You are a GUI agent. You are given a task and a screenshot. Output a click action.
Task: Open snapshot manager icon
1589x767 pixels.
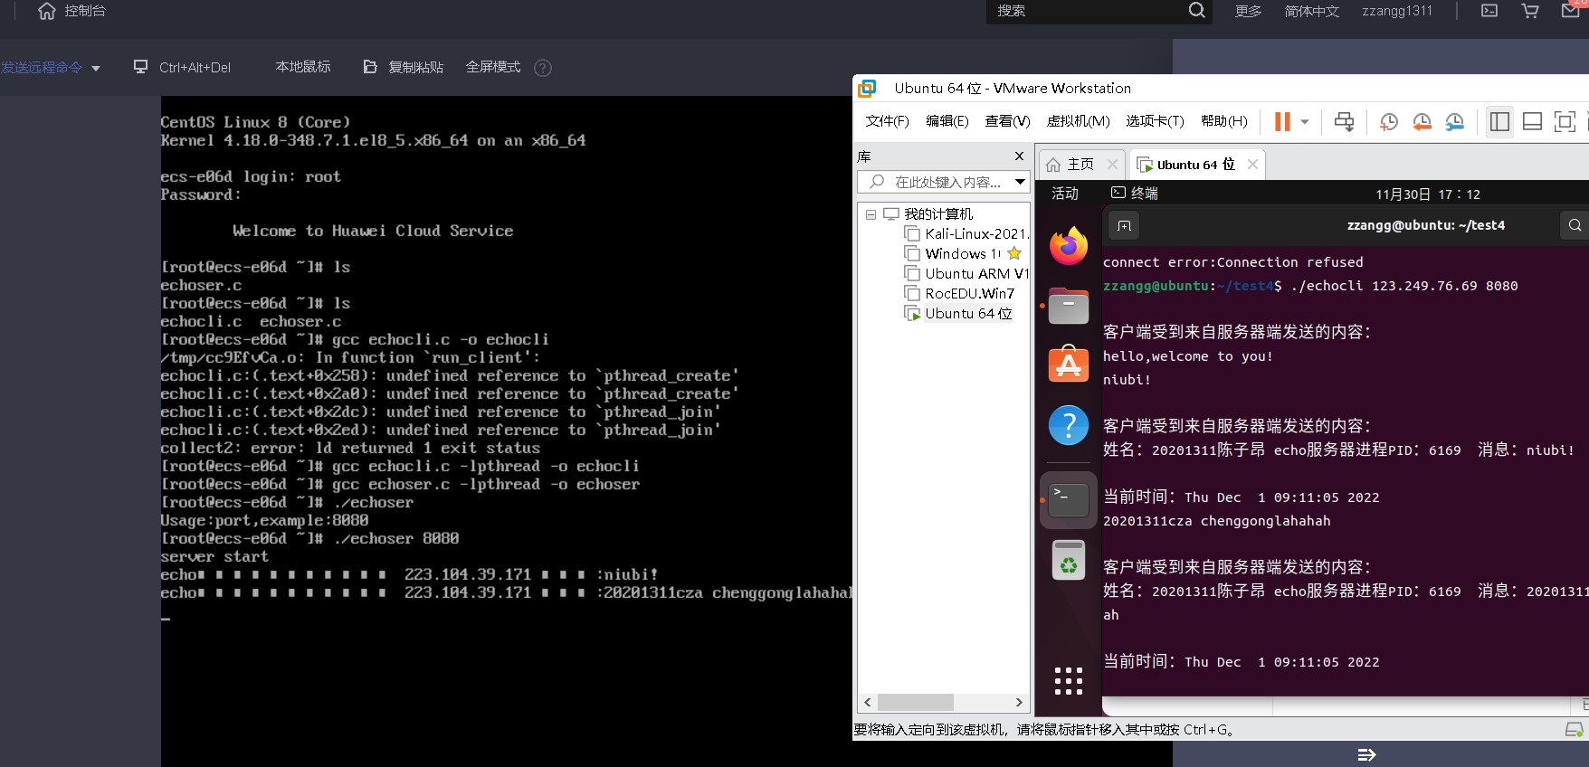tap(1455, 121)
